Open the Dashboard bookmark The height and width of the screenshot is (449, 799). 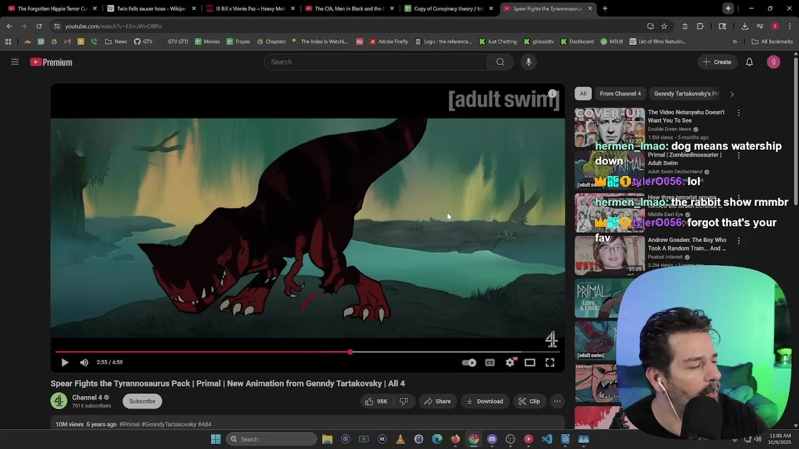(577, 42)
